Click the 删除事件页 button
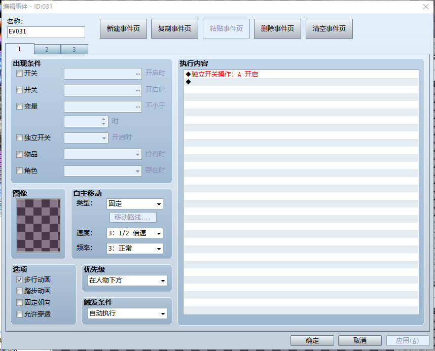 click(x=277, y=29)
